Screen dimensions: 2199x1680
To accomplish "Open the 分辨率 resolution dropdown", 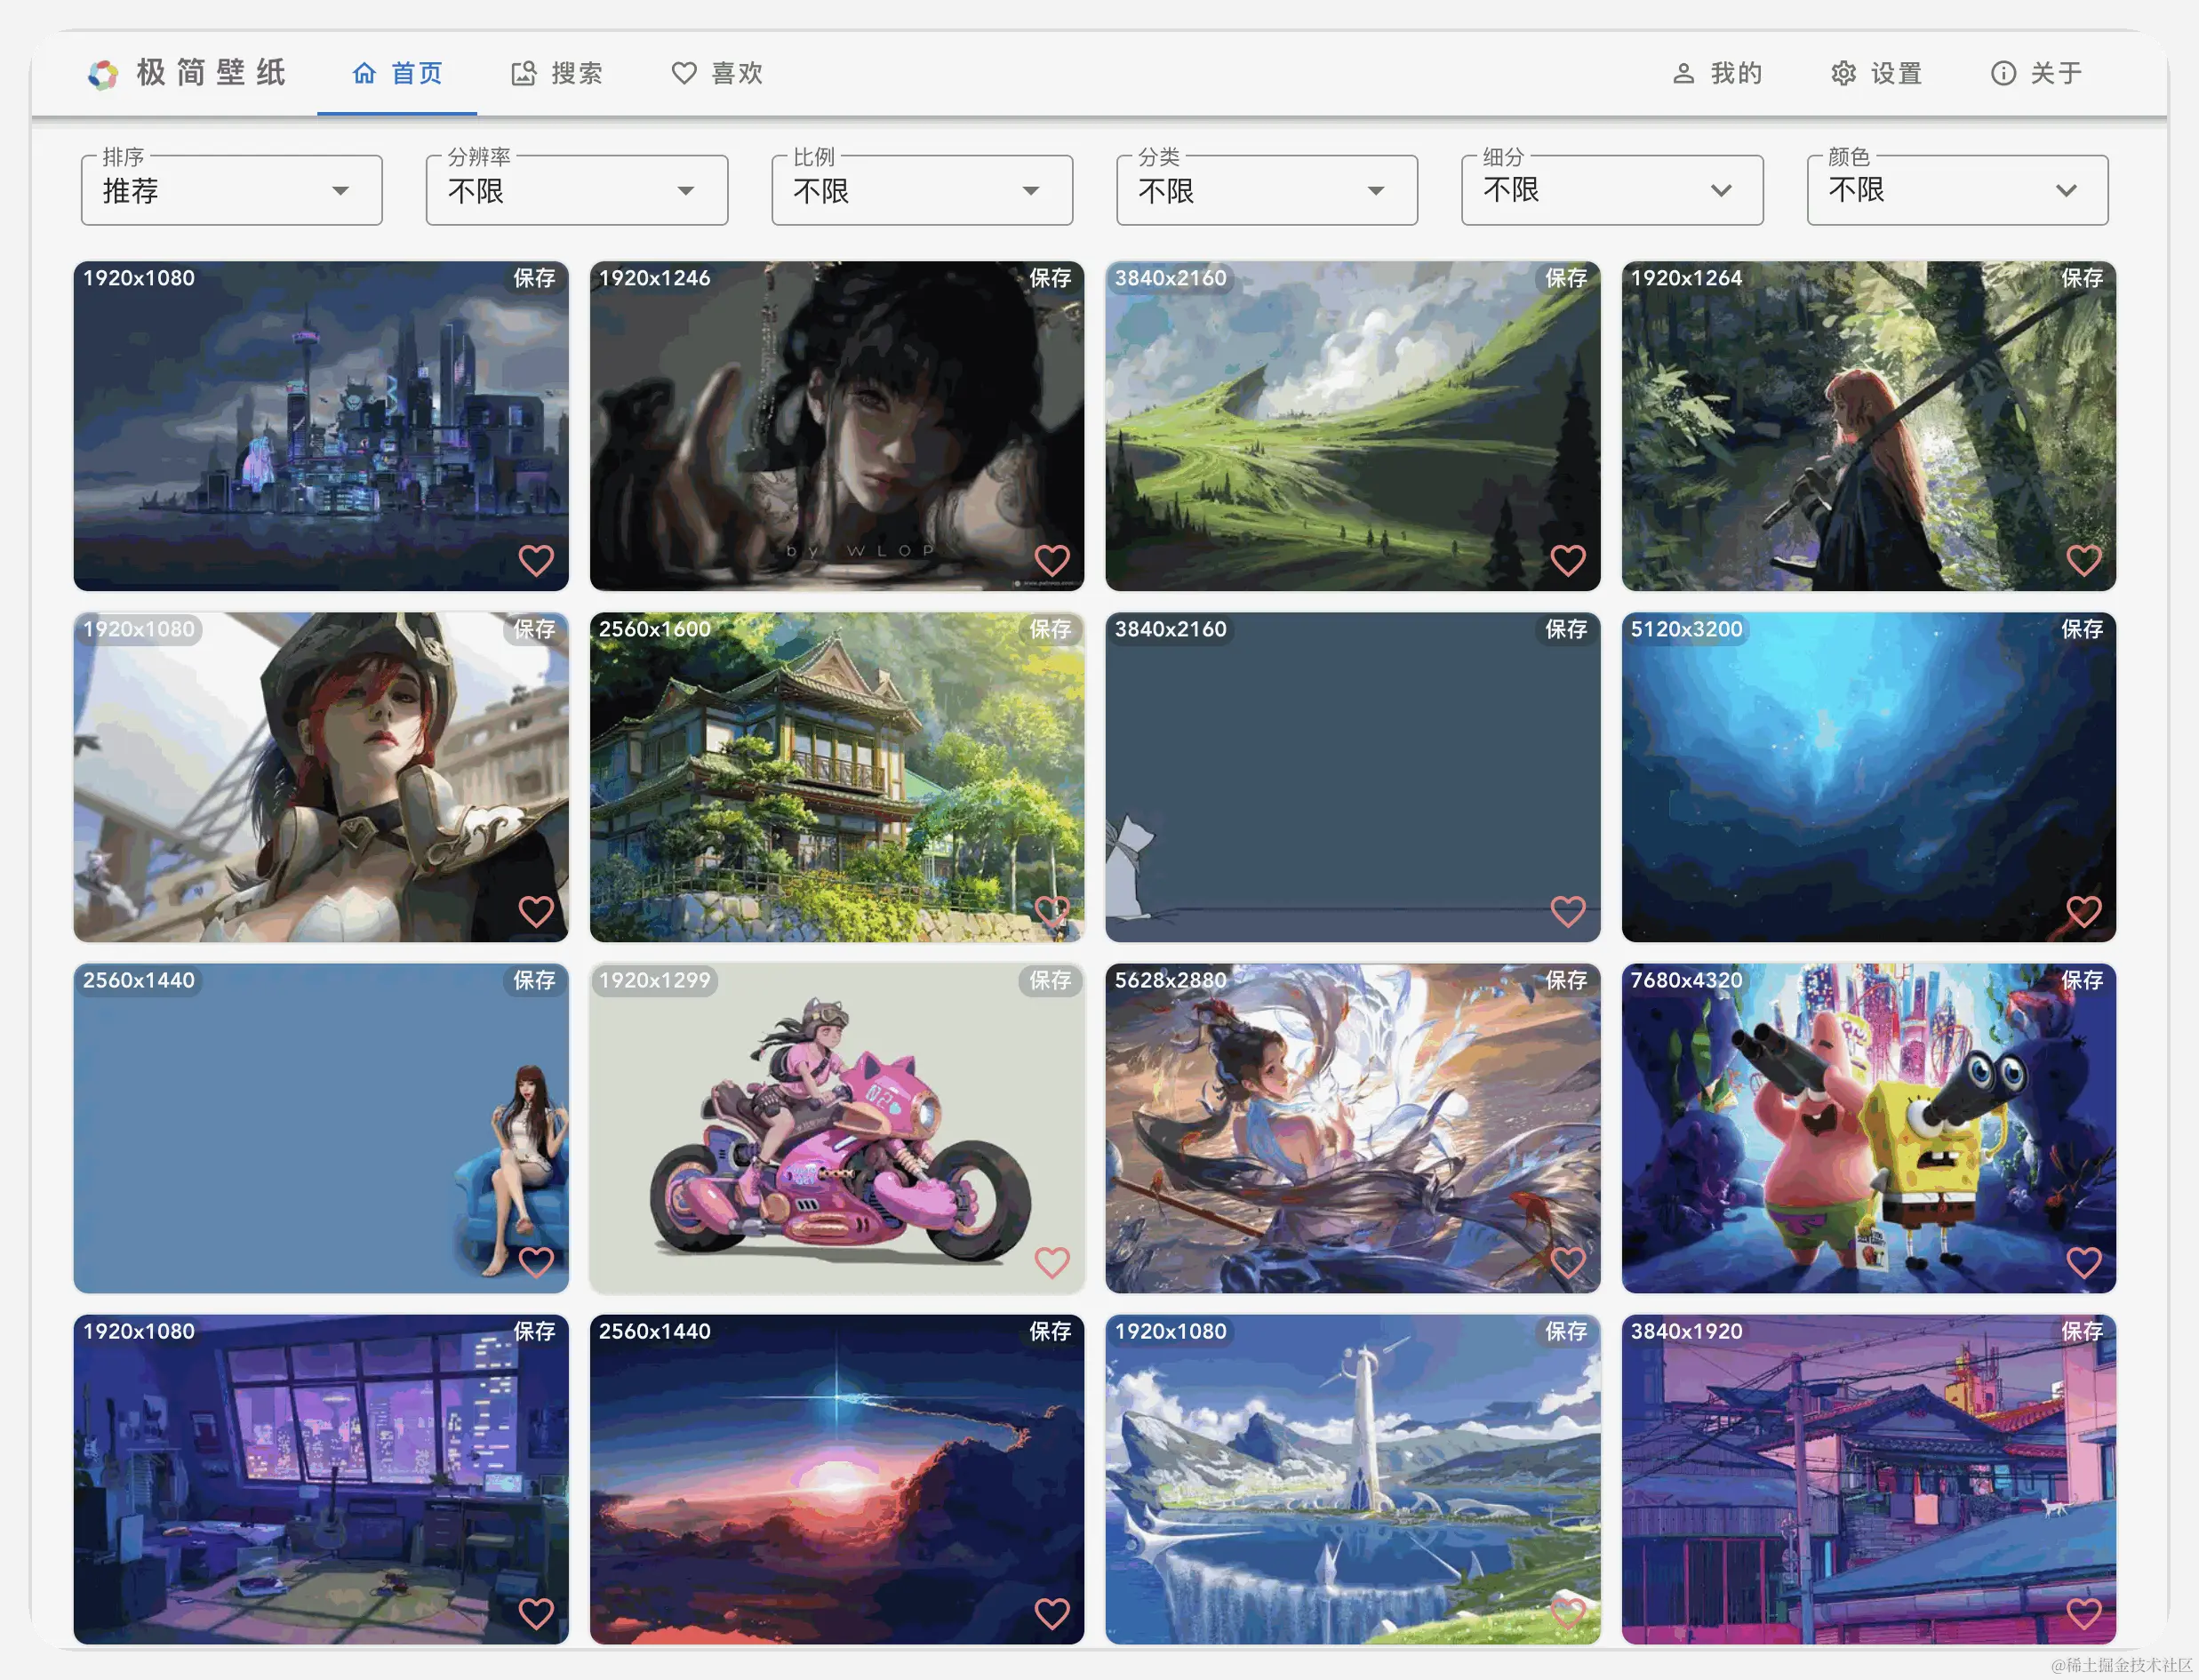I will [576, 190].
